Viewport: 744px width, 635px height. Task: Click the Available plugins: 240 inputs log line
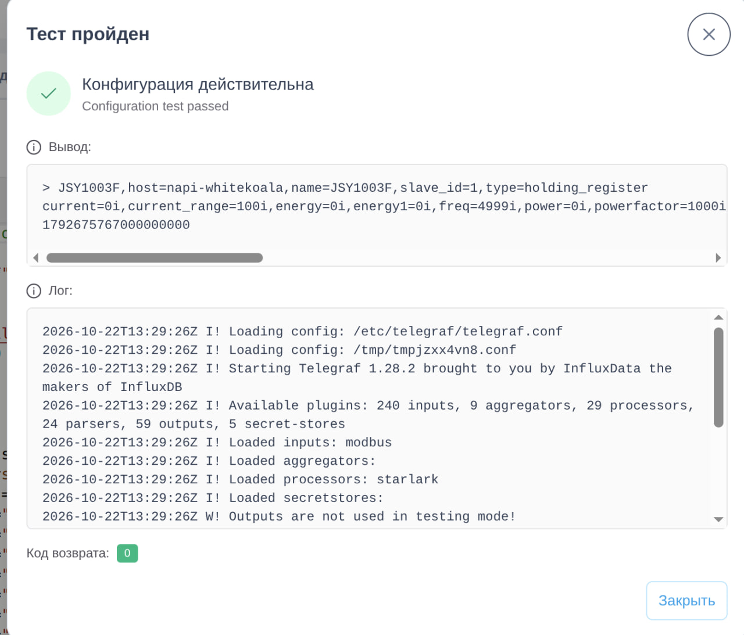click(369, 406)
